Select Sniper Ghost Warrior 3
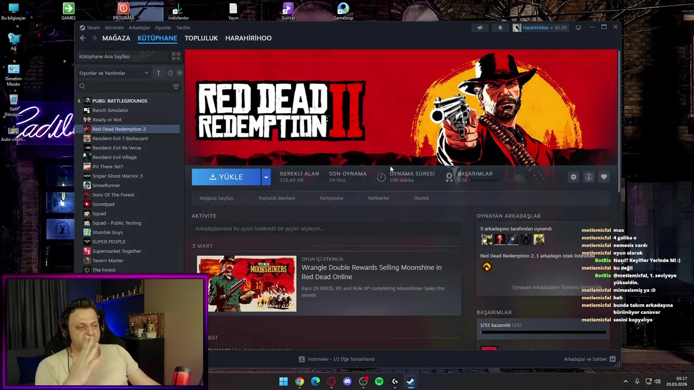Viewport: 694px width, 390px height. point(117,176)
